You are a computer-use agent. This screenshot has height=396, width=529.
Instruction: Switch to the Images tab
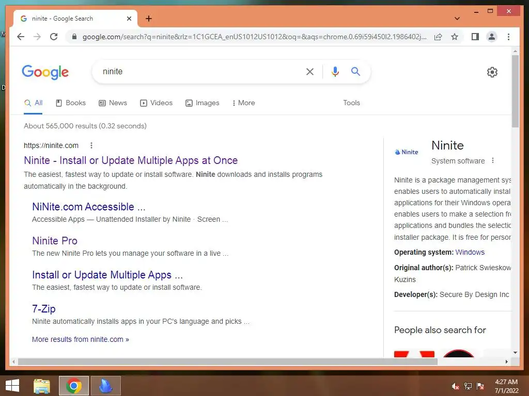click(x=203, y=103)
